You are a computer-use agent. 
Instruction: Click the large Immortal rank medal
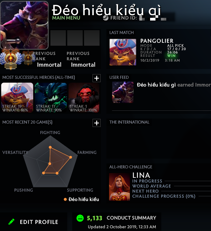pos(11,59)
